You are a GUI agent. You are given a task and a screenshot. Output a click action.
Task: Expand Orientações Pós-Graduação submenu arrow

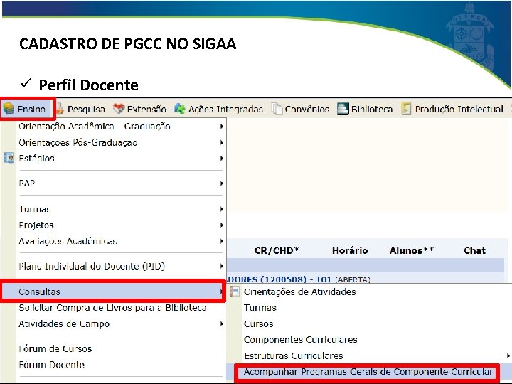[222, 142]
